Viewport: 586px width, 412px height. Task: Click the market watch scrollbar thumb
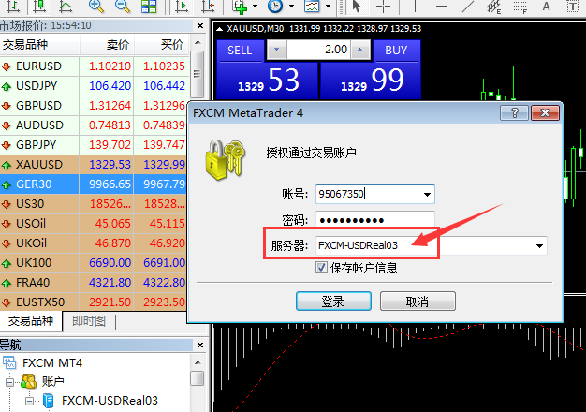coord(197,74)
